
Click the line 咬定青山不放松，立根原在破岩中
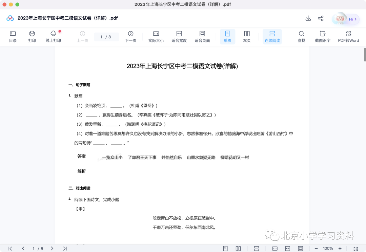[184, 218]
